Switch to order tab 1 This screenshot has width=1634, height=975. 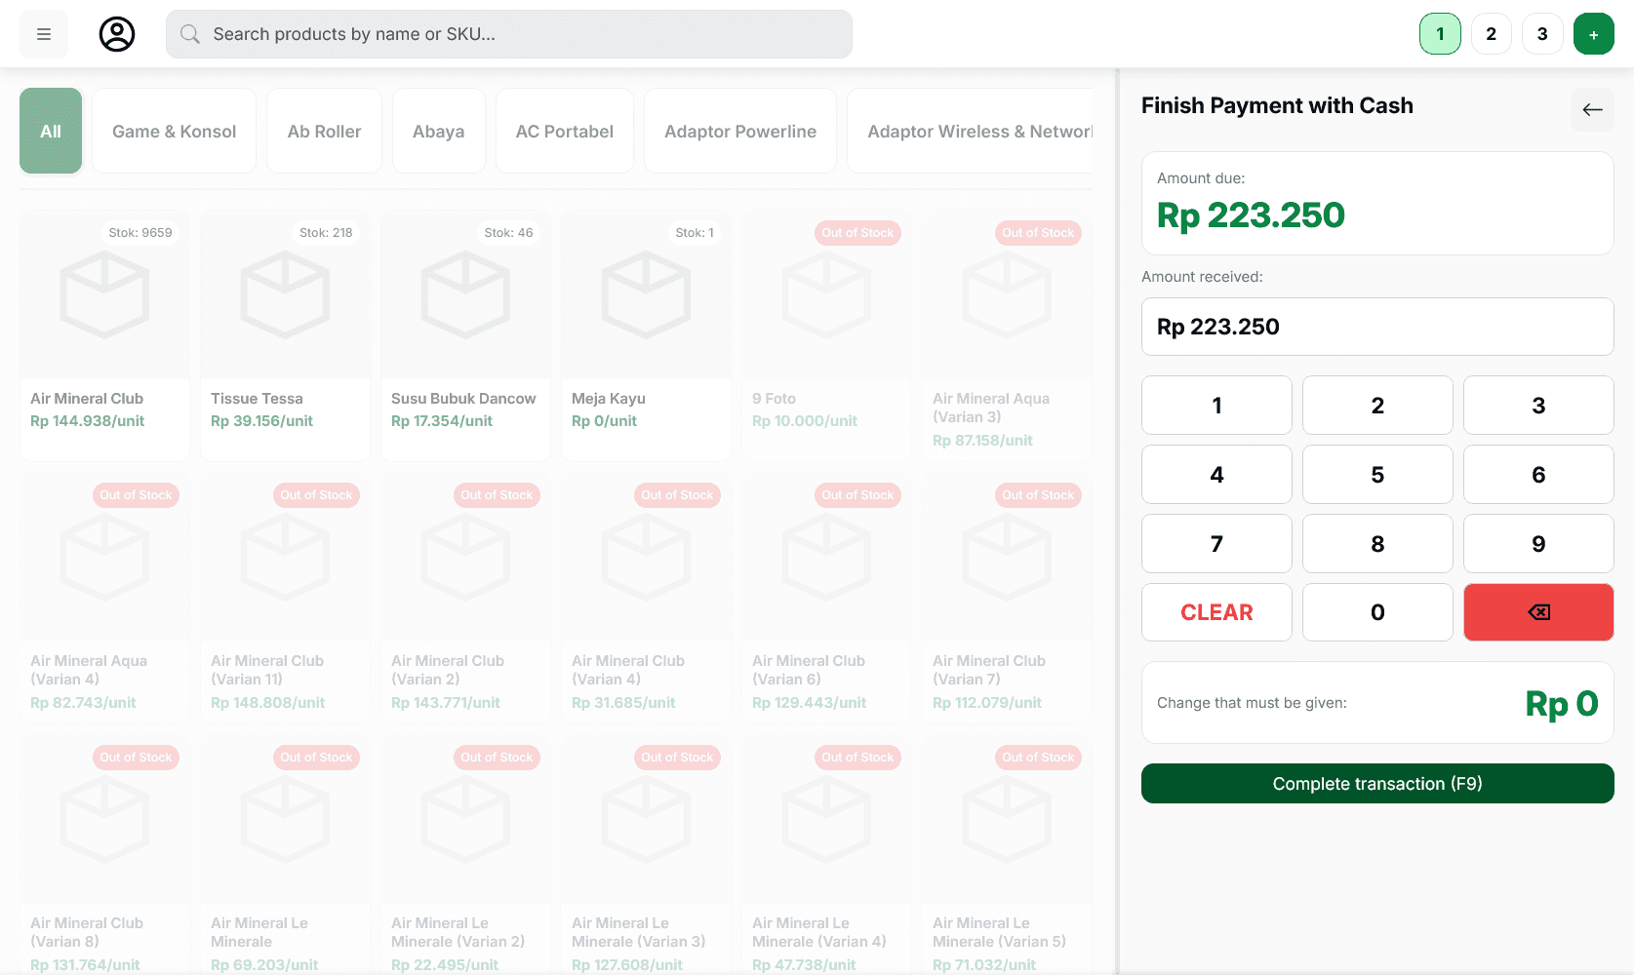(x=1440, y=34)
